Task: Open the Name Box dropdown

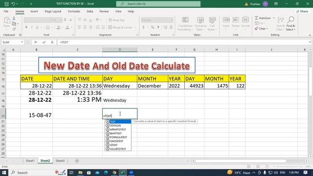Action: click(x=22, y=42)
